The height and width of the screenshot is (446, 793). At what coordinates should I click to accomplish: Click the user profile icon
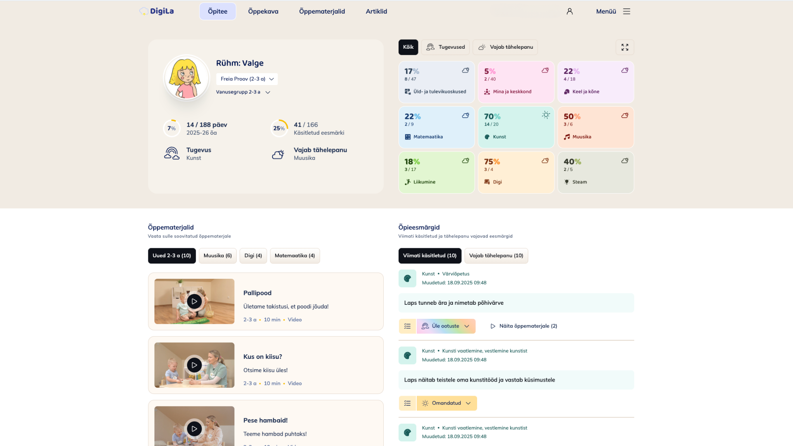click(570, 12)
